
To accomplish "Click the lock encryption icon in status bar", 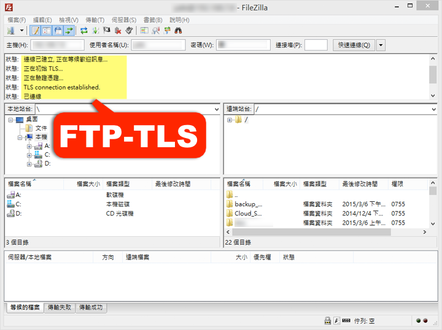I will (x=328, y=320).
